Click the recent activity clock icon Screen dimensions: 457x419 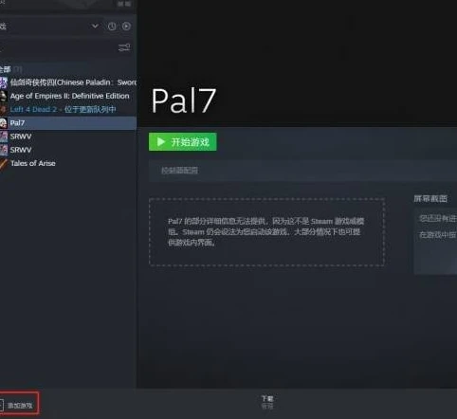tap(112, 27)
